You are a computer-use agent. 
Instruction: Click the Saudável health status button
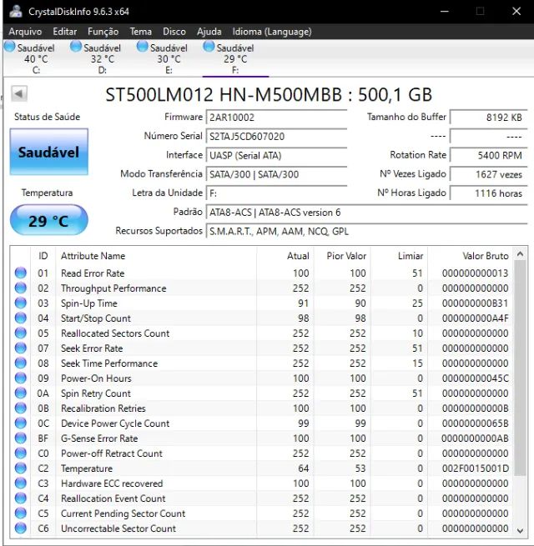[48, 152]
